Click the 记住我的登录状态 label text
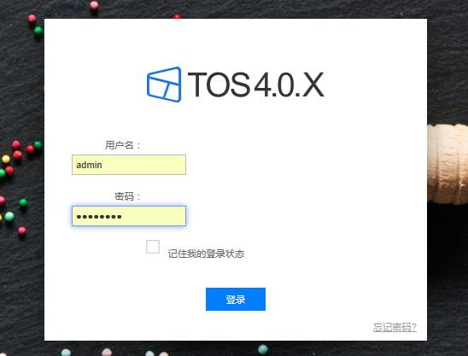Viewport: 468px width, 356px height. click(x=206, y=254)
